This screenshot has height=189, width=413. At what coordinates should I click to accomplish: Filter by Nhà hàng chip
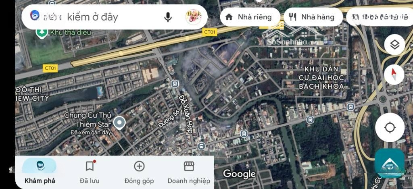click(313, 17)
